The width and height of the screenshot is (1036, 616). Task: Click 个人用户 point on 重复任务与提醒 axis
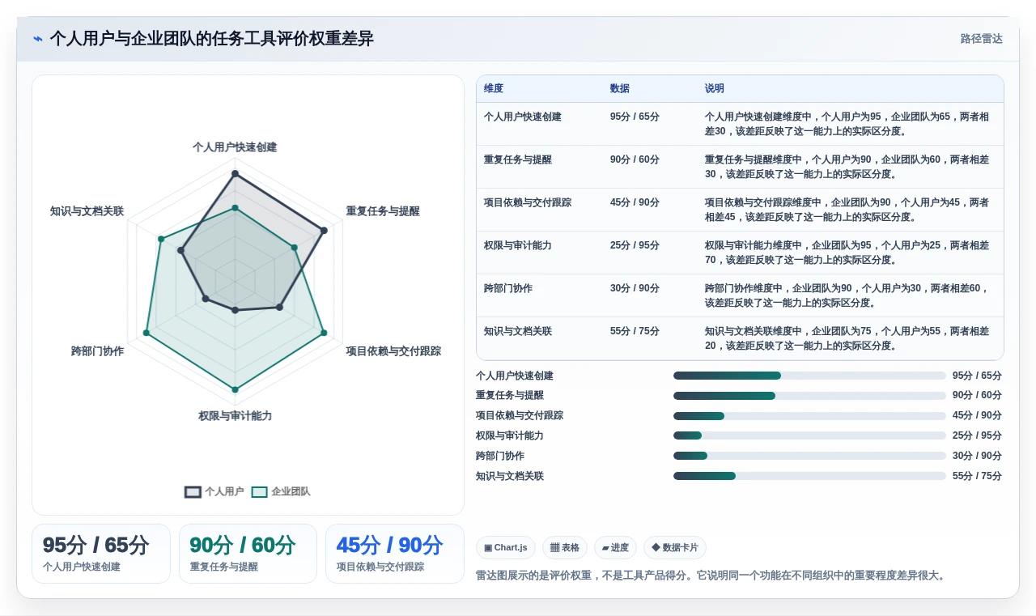pyautogui.click(x=324, y=231)
